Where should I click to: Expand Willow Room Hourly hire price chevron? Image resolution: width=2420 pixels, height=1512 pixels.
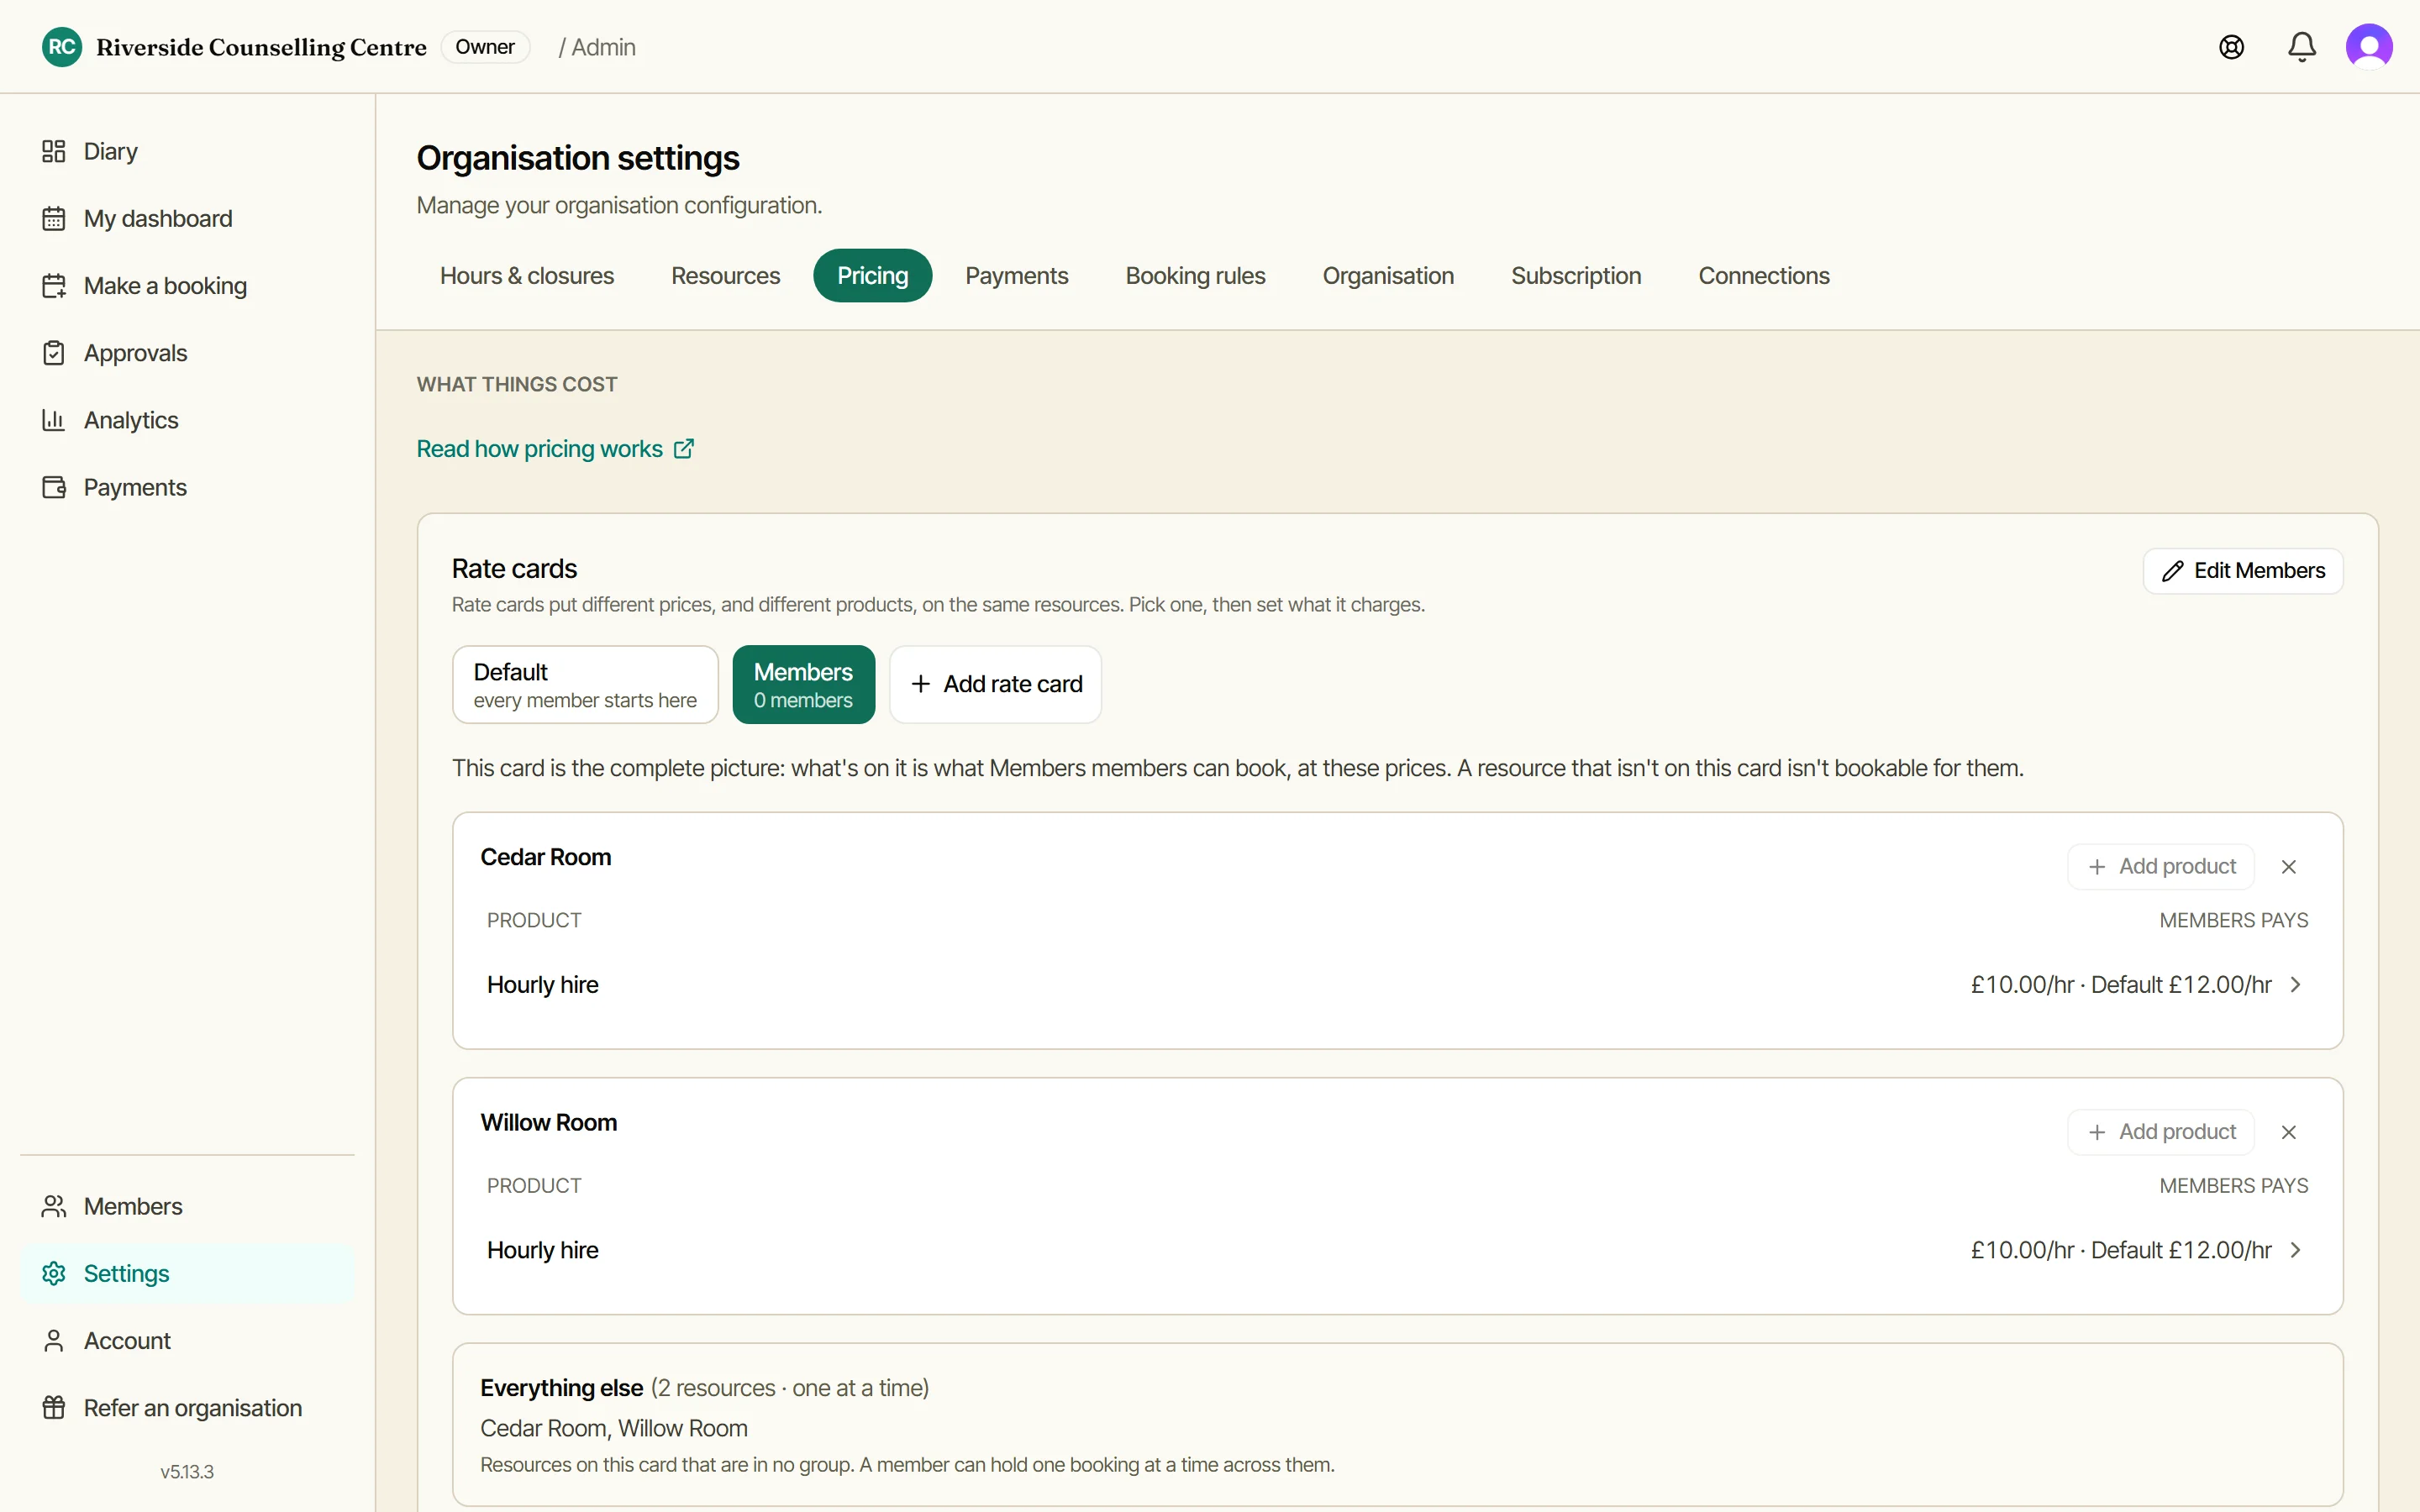2296,1249
